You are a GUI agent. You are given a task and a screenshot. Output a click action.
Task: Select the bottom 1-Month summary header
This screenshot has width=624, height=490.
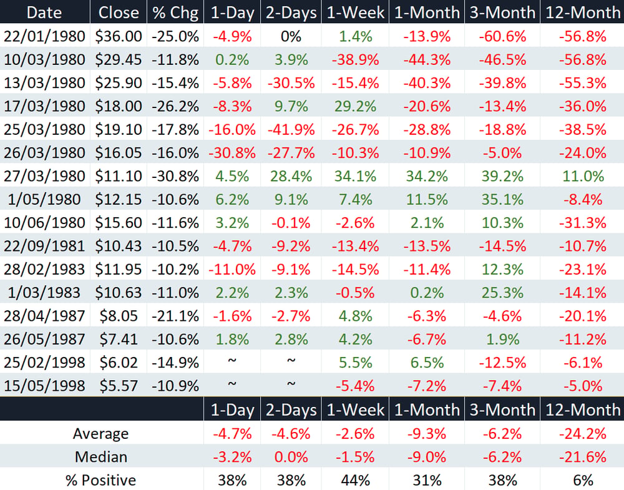(427, 409)
